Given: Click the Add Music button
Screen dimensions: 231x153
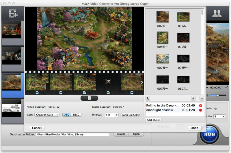Looking at the screenshot, I should click(x=153, y=120).
